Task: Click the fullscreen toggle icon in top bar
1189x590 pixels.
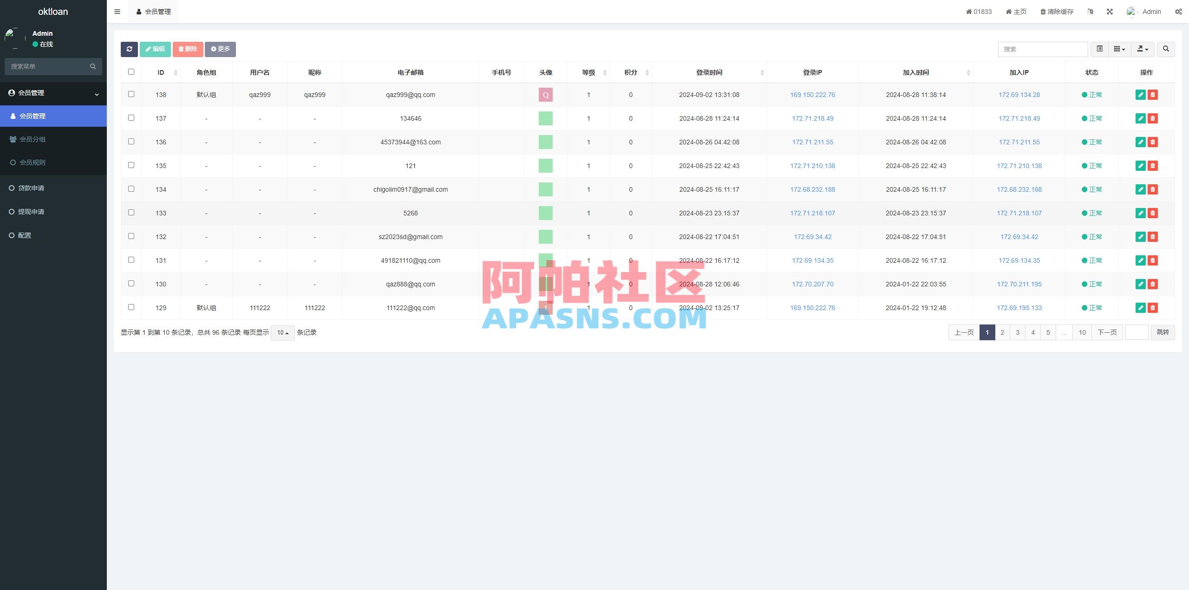Action: [1110, 11]
